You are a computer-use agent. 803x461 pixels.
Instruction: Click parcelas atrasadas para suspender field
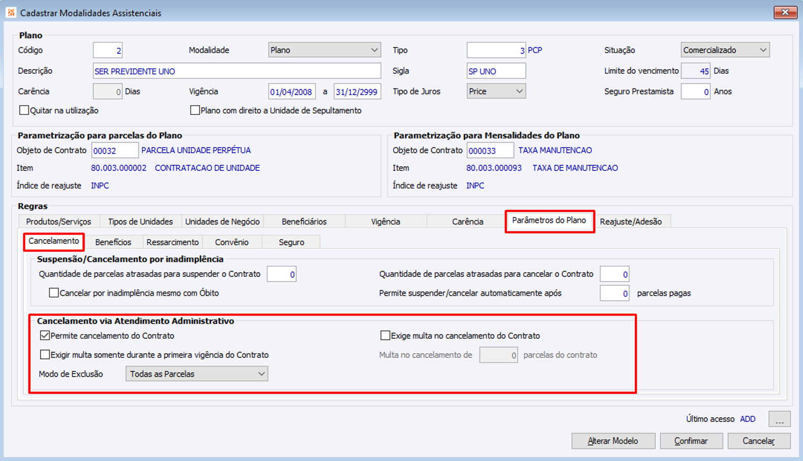281,274
